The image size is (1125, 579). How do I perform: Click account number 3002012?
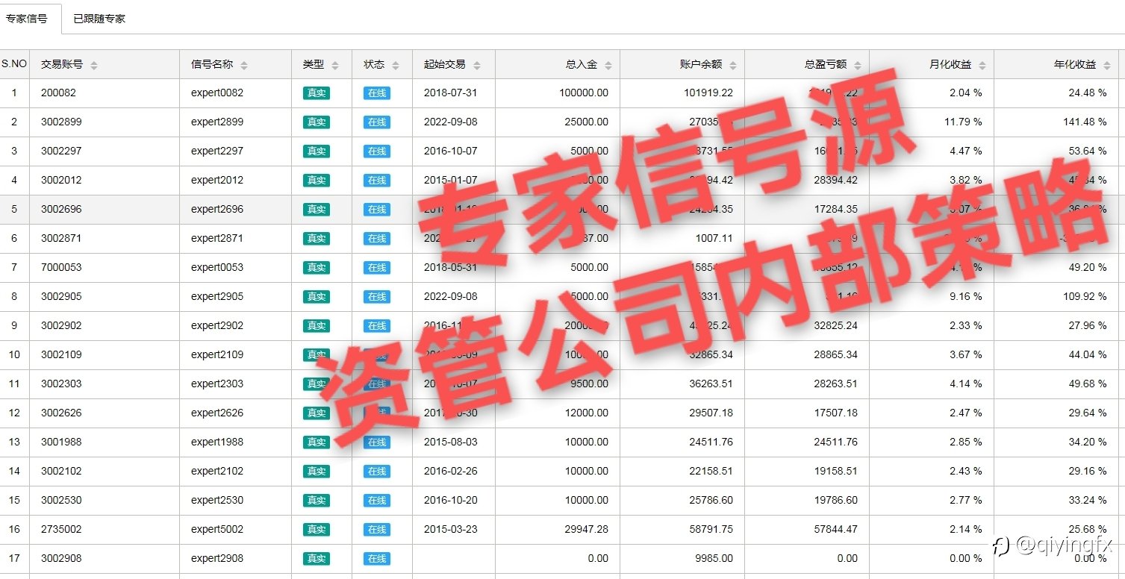[61, 181]
